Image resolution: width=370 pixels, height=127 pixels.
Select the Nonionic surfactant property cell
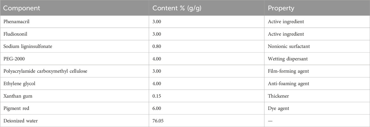(x=317, y=47)
